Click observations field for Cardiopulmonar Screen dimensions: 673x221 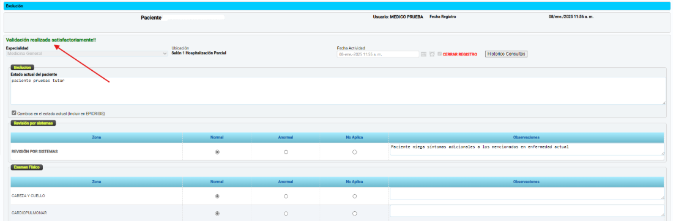pyautogui.click(x=527, y=211)
